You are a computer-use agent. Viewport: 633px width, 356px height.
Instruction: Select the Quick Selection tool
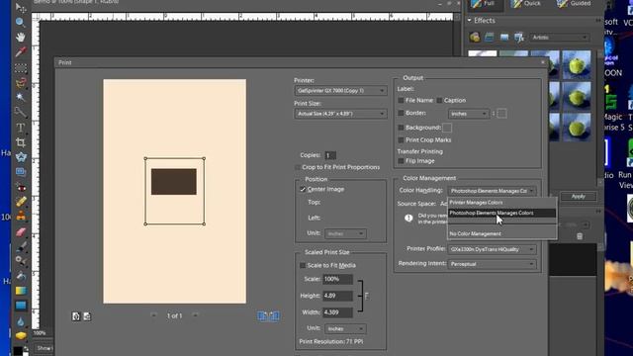(20, 112)
